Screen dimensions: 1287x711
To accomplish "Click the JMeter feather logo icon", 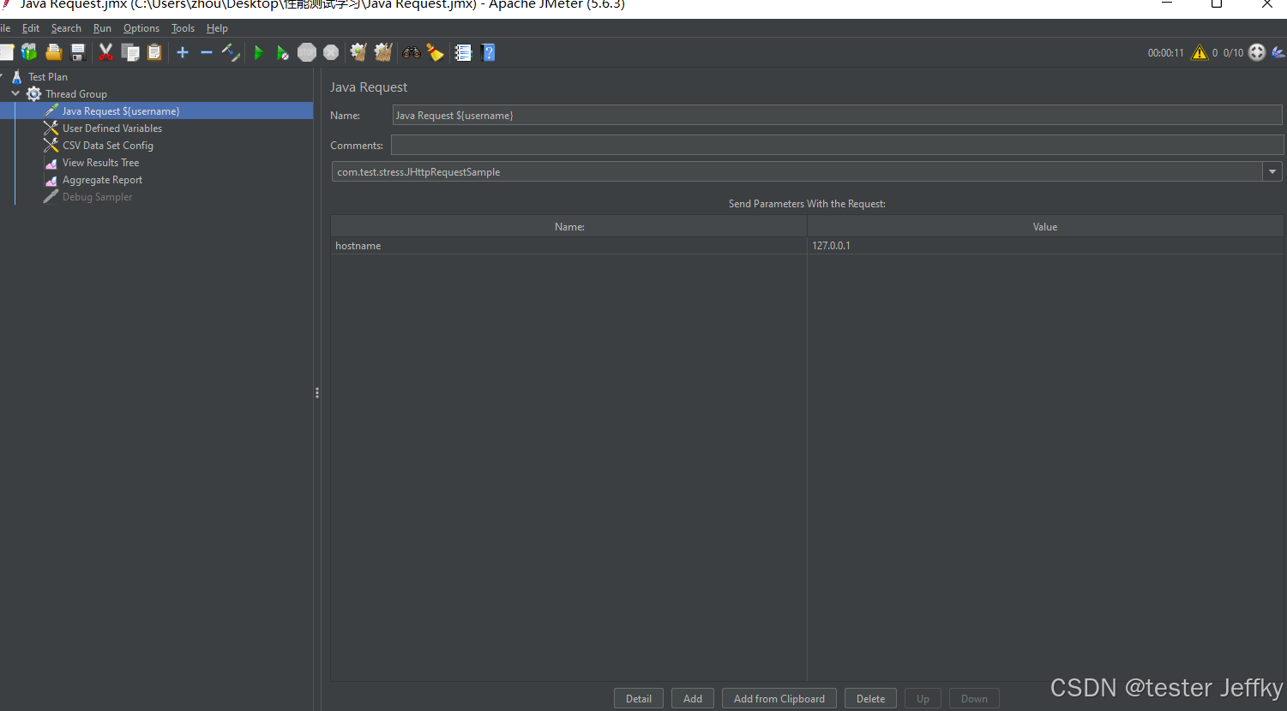I will tap(1278, 52).
